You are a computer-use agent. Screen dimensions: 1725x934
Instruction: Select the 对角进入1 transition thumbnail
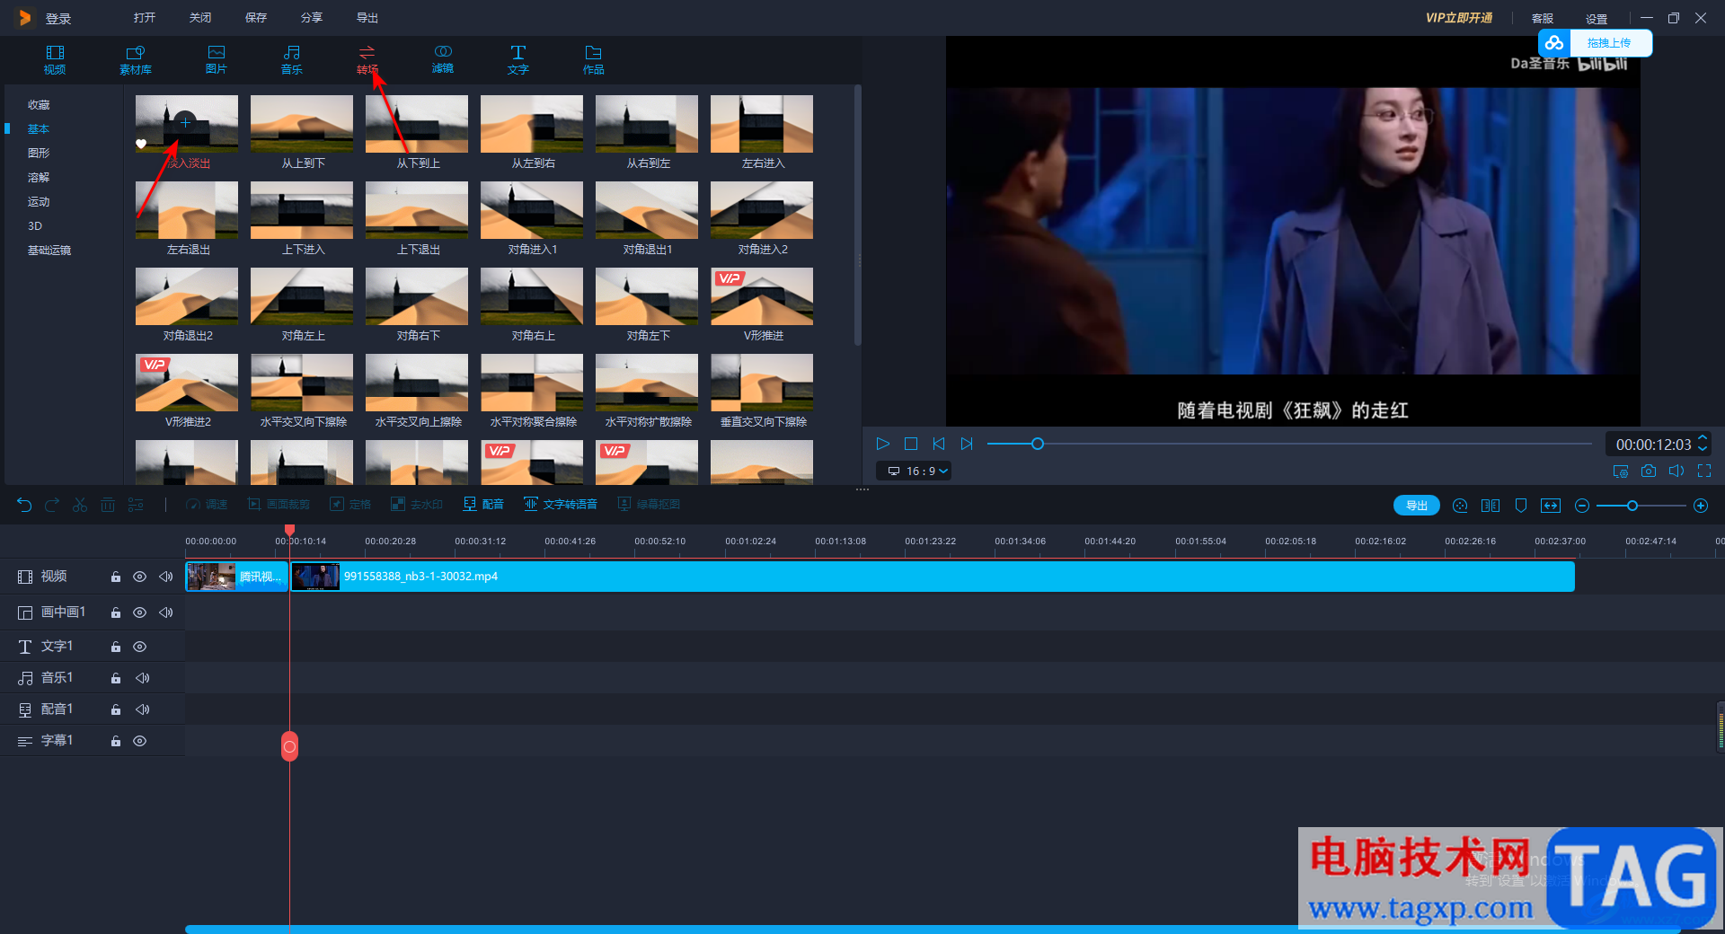532,212
